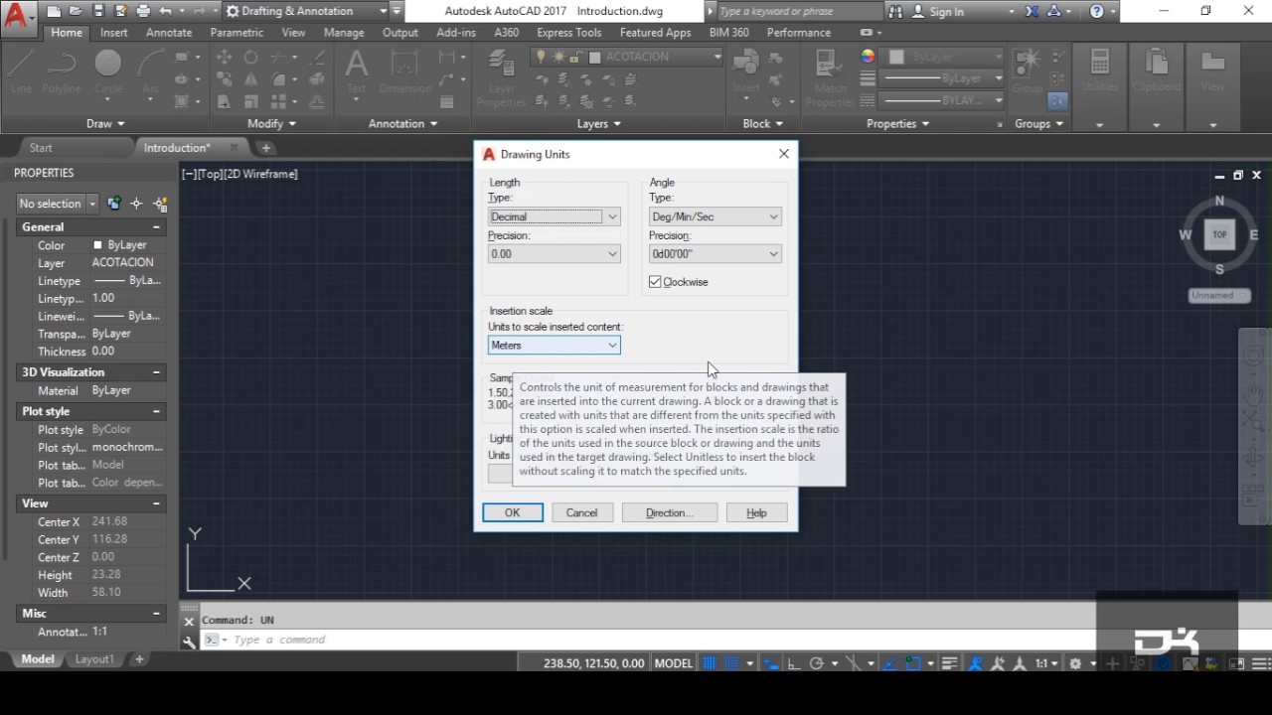Click the Direction... button
This screenshot has height=715, width=1272.
670,513
